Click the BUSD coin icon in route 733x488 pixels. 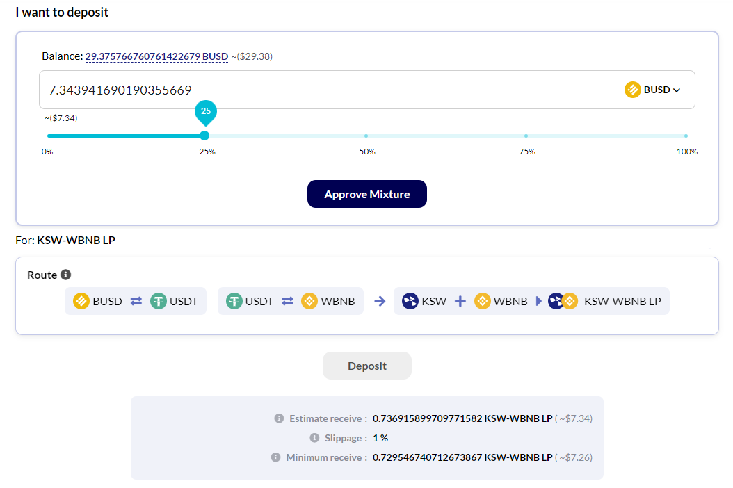[x=81, y=301]
